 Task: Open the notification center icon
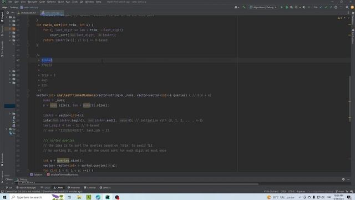click(349, 197)
